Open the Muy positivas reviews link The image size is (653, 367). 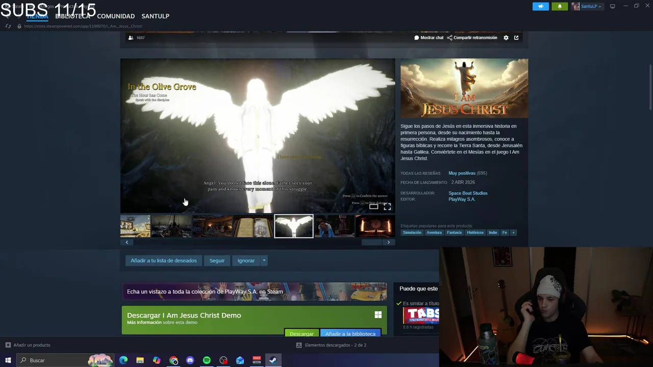[462, 173]
